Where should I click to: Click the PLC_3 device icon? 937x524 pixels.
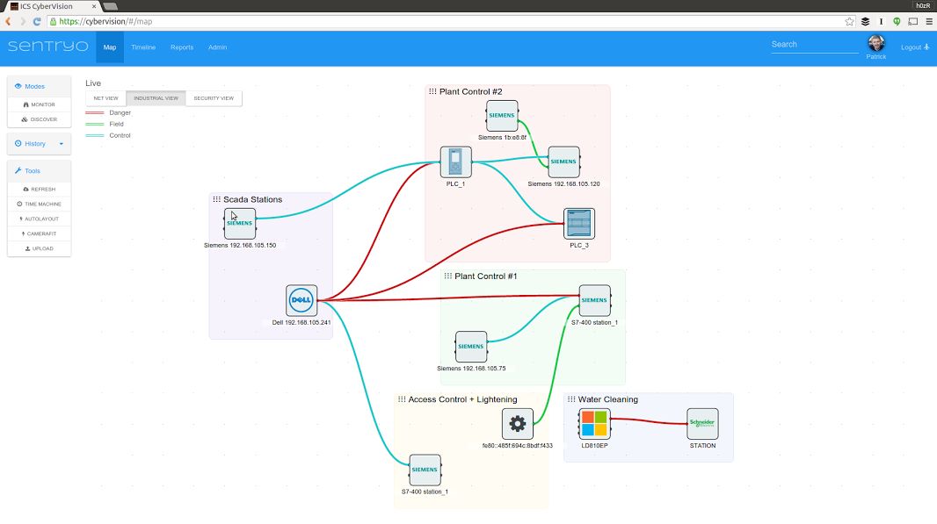pos(578,224)
